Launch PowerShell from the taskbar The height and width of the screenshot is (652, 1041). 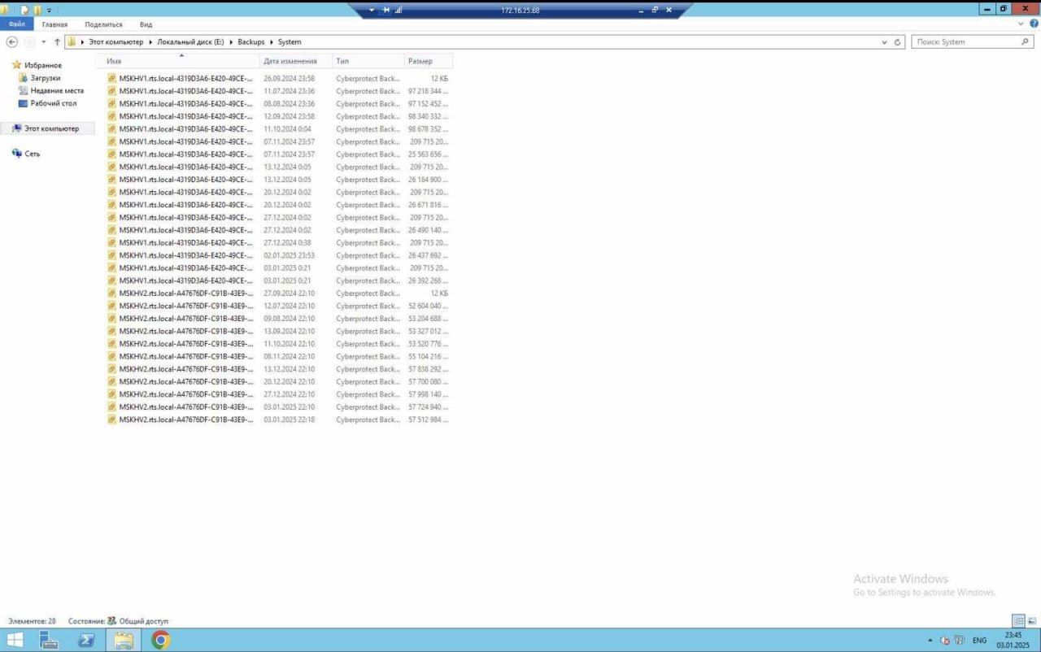[x=85, y=641]
